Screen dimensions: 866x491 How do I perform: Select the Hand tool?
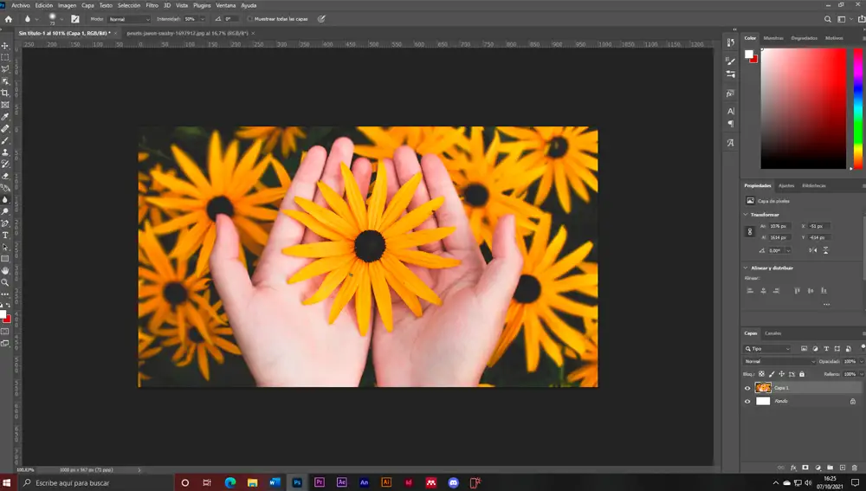[x=5, y=271]
